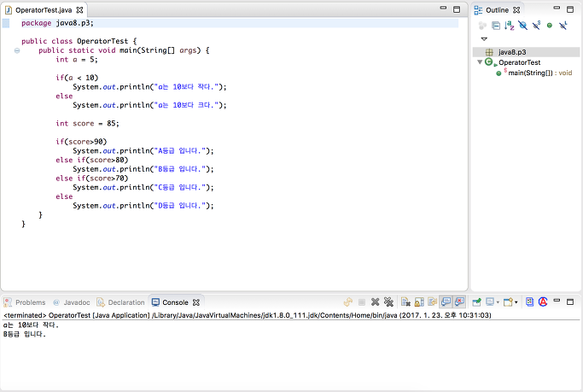Click the greyed Terminate stop square
583x392 pixels.
pos(361,302)
